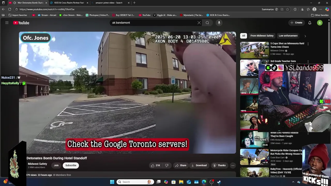Open the tab actions menu button
331x186 pixels.
pos(3,3)
